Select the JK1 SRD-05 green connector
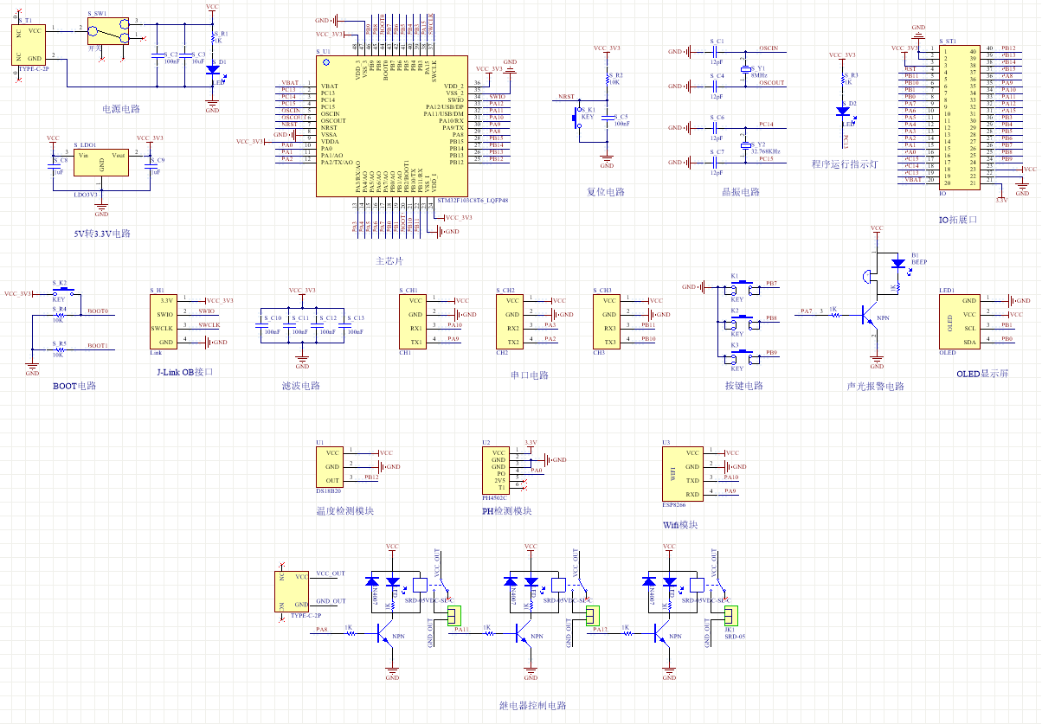Viewport: 1042px width, 724px height. point(730,615)
